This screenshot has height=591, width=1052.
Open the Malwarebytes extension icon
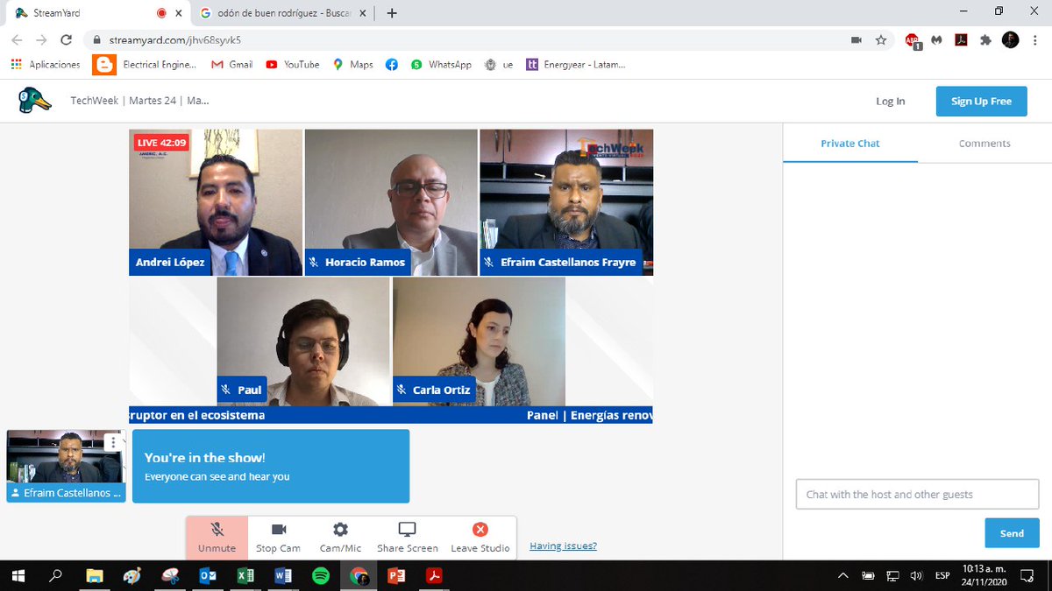[x=937, y=40]
